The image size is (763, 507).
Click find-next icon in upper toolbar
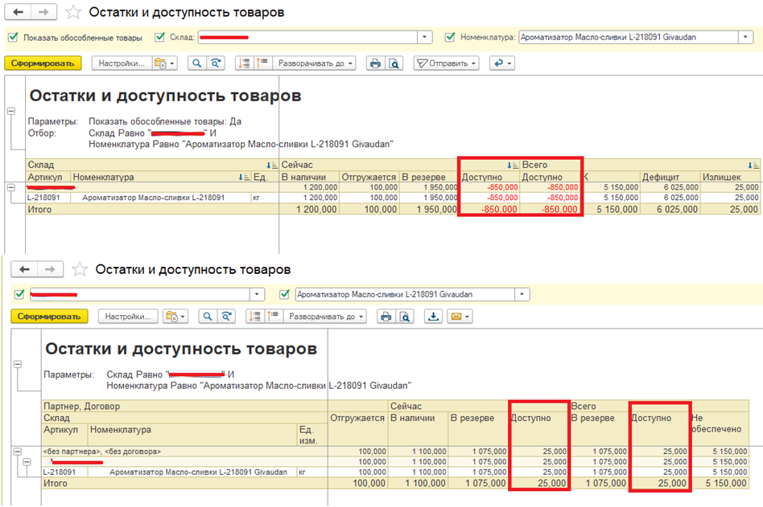click(x=216, y=63)
